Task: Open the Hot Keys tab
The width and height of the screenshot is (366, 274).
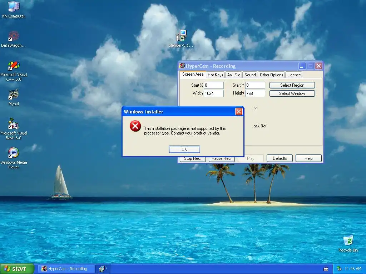Action: point(215,75)
